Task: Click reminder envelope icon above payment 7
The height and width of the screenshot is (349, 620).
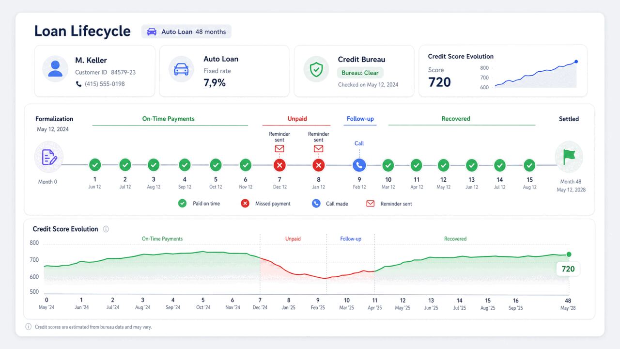Action: (279, 149)
